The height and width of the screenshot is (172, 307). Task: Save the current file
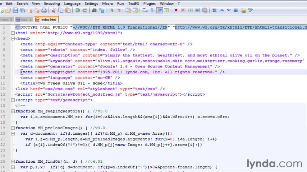pyautogui.click(x=15, y=10)
